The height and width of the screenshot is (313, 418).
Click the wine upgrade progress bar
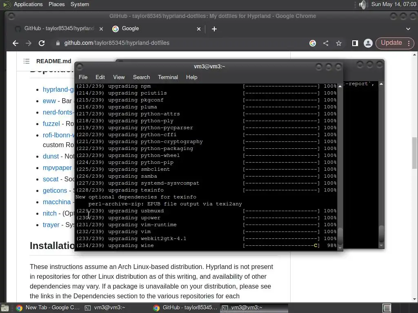click(281, 245)
